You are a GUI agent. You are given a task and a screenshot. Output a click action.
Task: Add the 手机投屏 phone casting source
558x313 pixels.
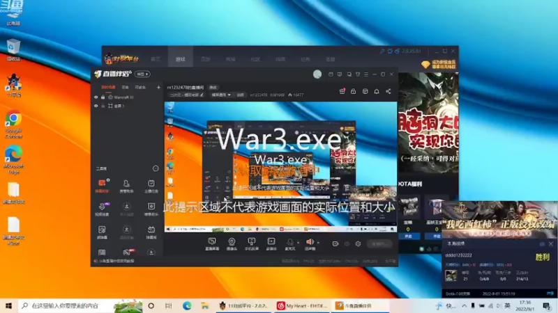tap(251, 244)
